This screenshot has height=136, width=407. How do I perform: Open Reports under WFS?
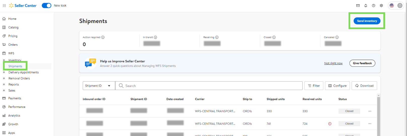(14, 85)
